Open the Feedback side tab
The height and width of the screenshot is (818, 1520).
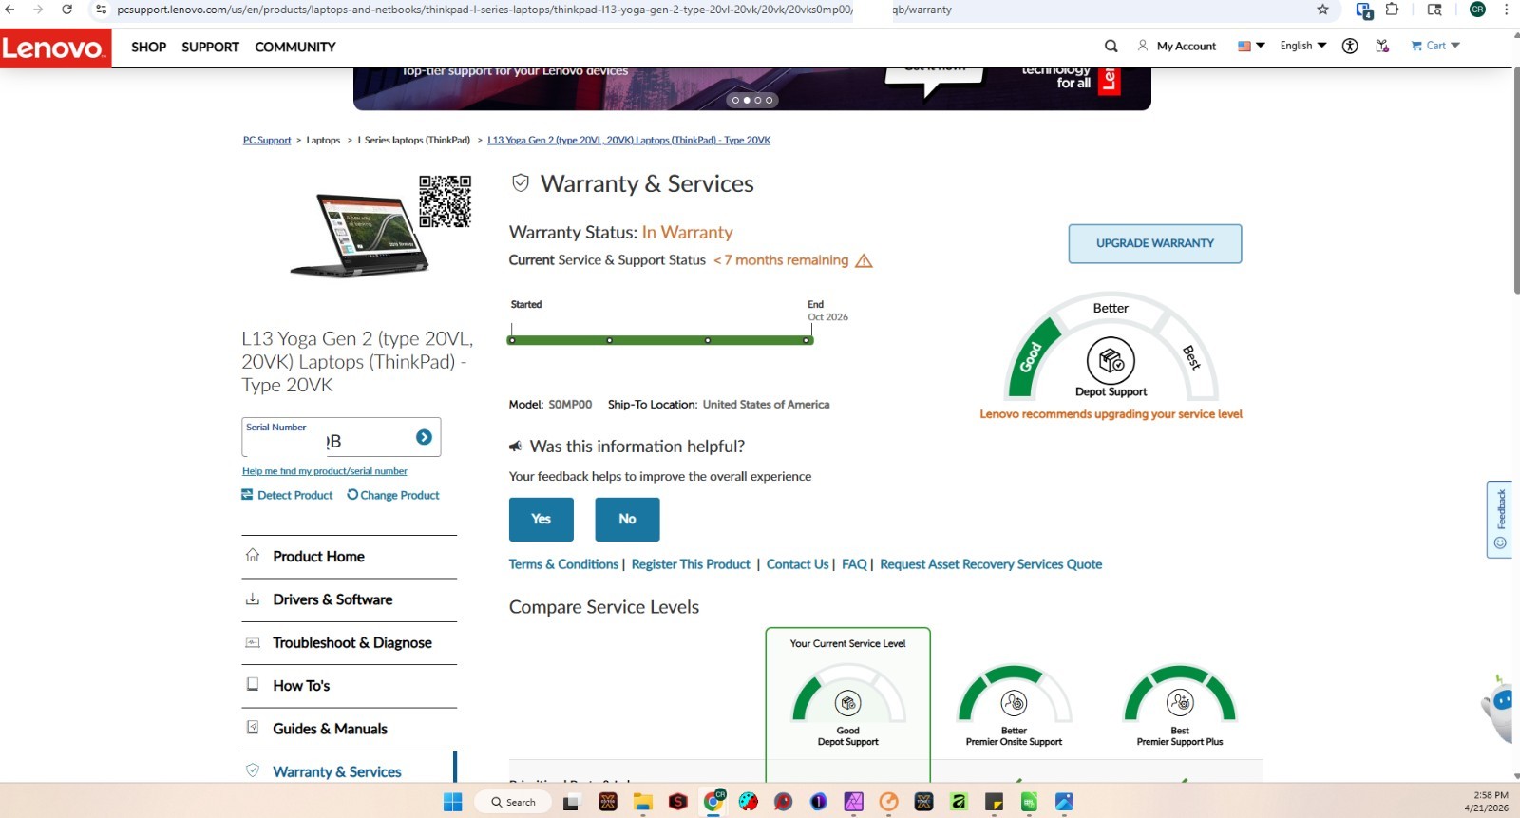pos(1500,519)
